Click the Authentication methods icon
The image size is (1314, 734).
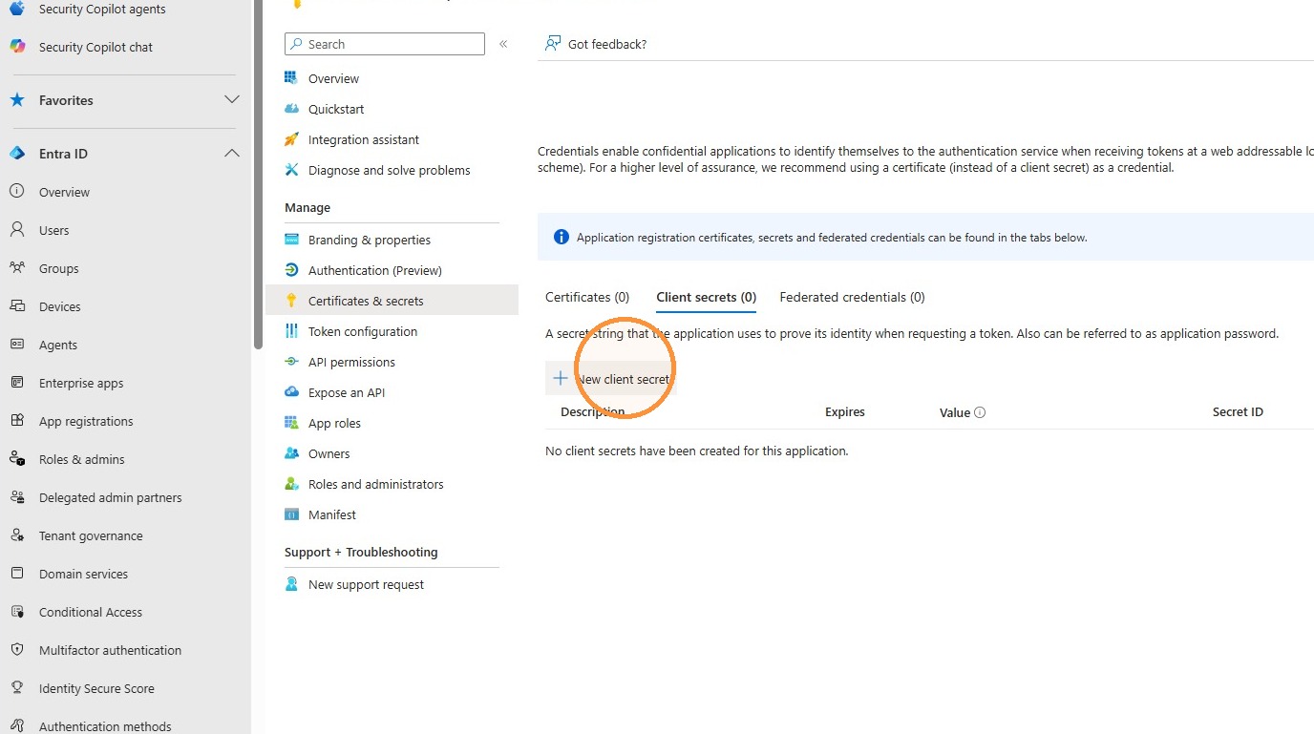point(17,726)
